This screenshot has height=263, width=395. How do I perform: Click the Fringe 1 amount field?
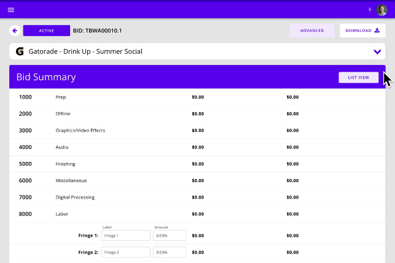point(170,235)
